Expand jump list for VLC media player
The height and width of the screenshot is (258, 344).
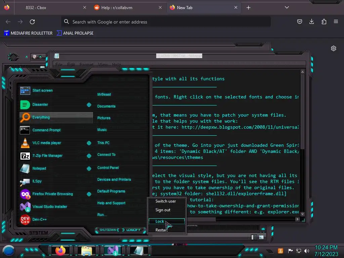pyautogui.click(x=89, y=143)
